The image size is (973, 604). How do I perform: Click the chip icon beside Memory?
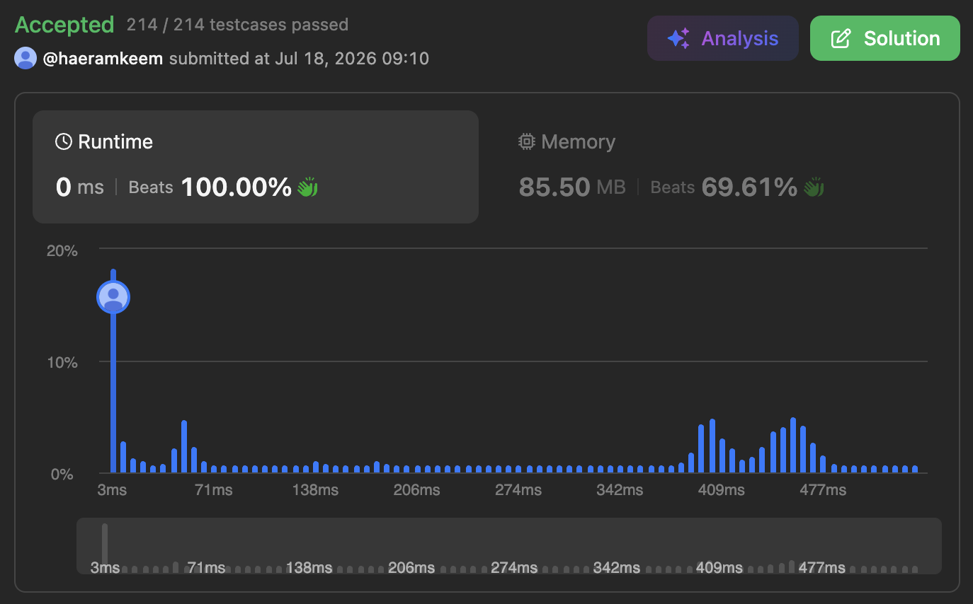(526, 141)
